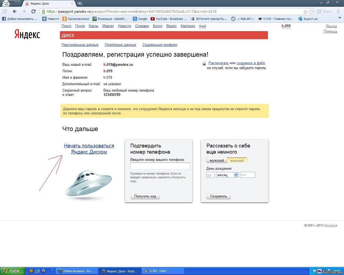Close the Яндекс: Диск tab
Viewport: 344px width, 275px height.
click(x=72, y=3)
